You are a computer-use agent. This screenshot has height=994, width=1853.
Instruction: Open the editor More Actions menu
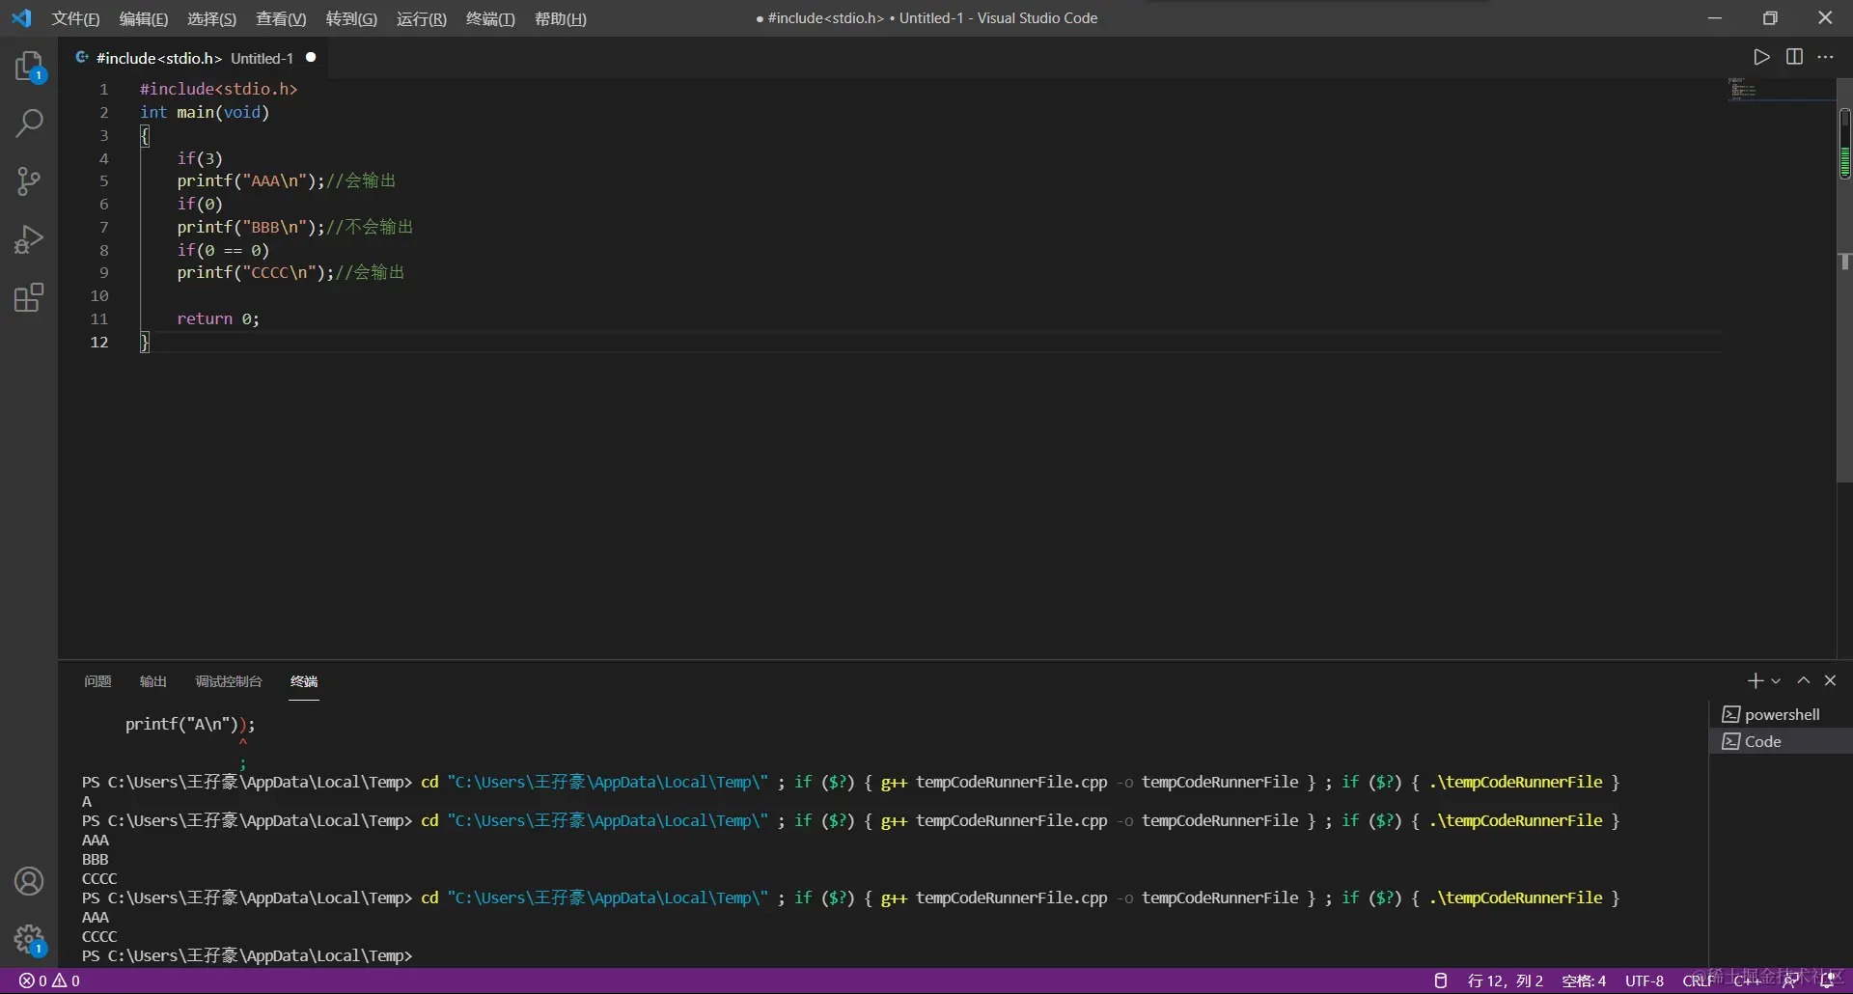pyautogui.click(x=1826, y=57)
